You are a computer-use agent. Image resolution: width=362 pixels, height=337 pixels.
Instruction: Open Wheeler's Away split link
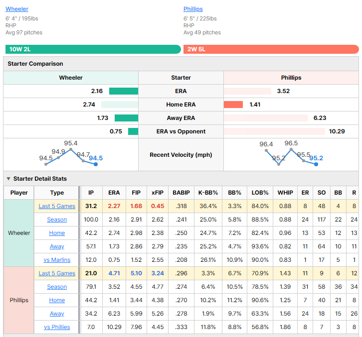57,246
